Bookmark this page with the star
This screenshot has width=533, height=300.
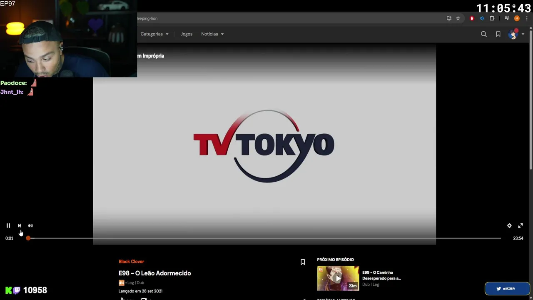point(458,18)
